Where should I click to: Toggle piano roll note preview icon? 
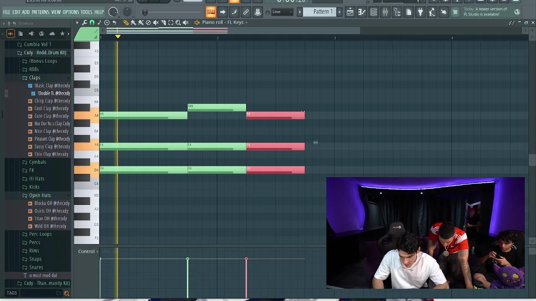point(99,23)
